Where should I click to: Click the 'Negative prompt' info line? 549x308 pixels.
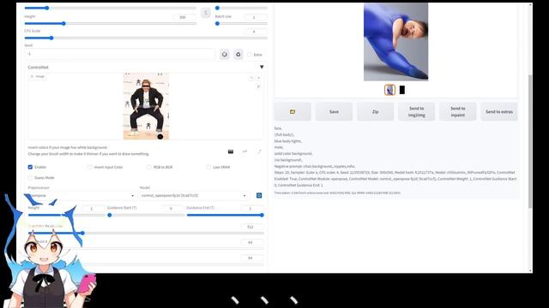click(315, 166)
